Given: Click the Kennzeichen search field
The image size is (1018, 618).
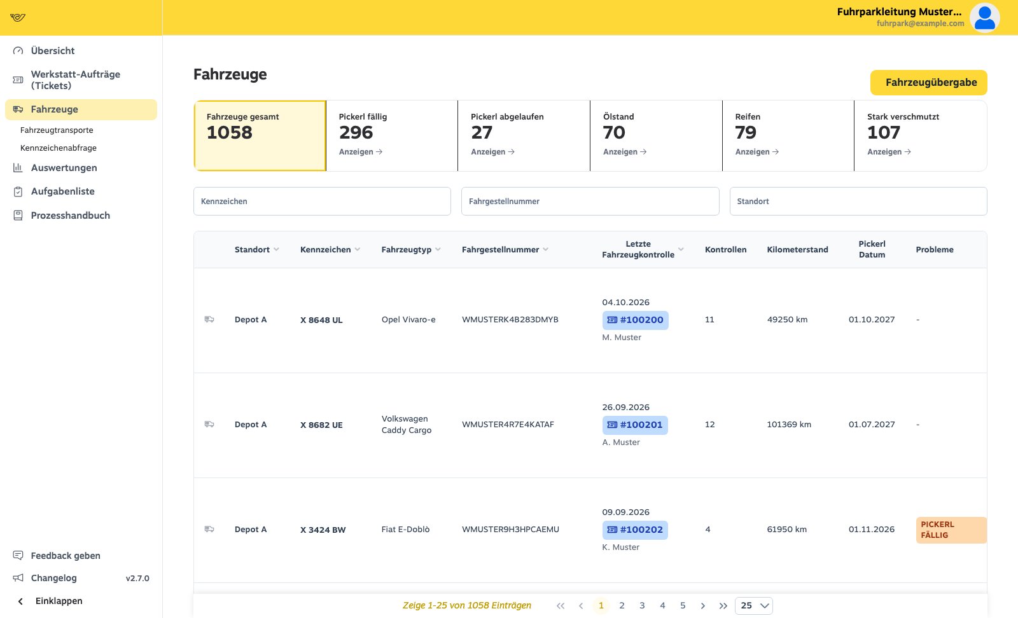Looking at the screenshot, I should coord(322,202).
